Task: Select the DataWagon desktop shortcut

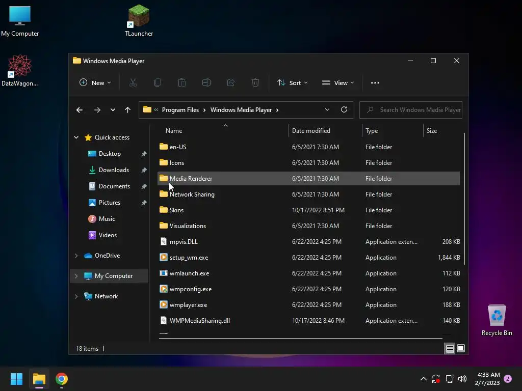Action: click(x=20, y=70)
